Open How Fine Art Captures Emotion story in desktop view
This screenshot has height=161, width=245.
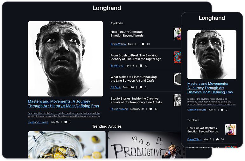tap(127, 34)
